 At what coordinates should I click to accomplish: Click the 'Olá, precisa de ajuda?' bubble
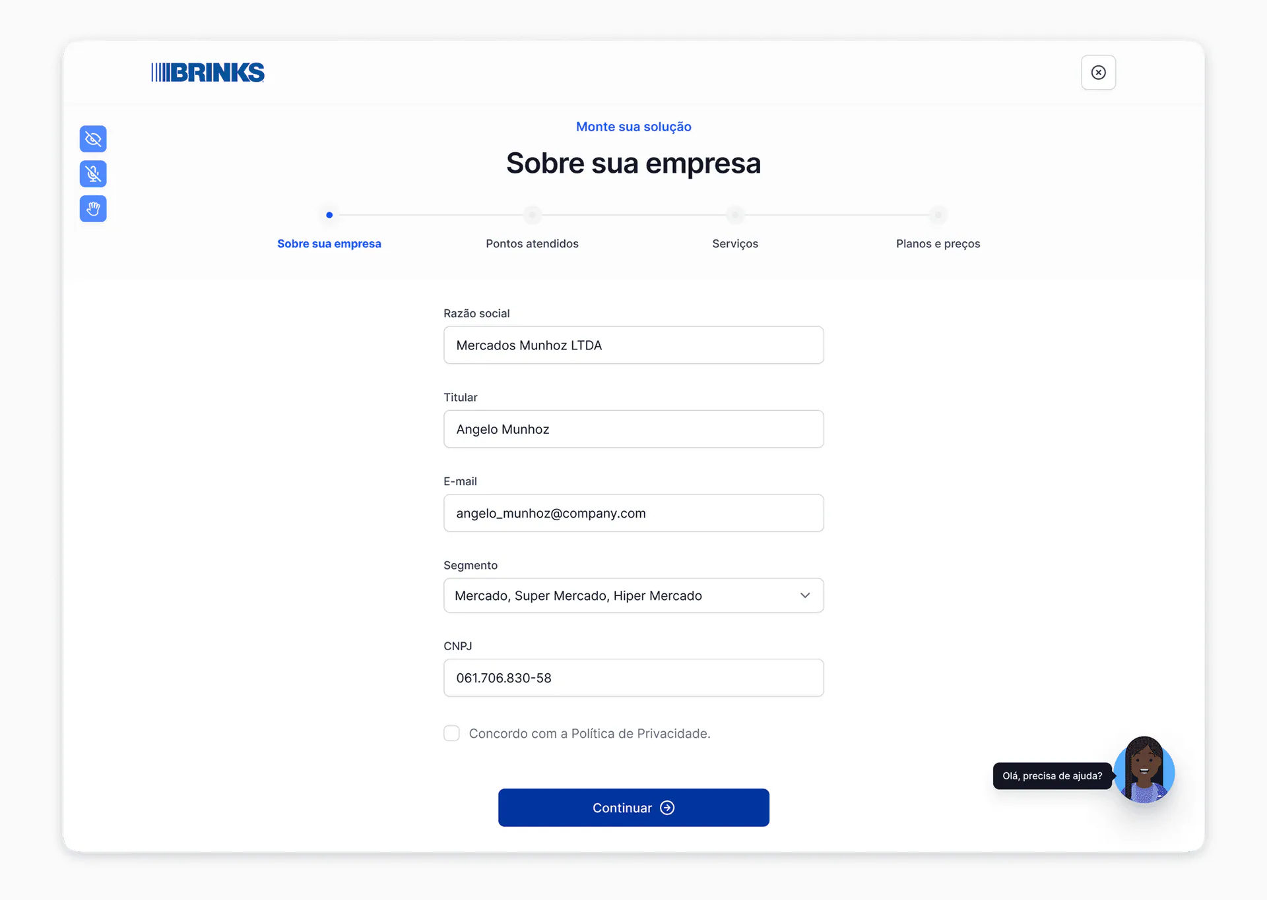1052,776
